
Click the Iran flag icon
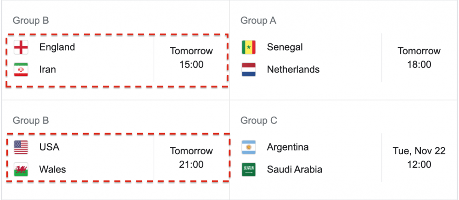point(21,70)
